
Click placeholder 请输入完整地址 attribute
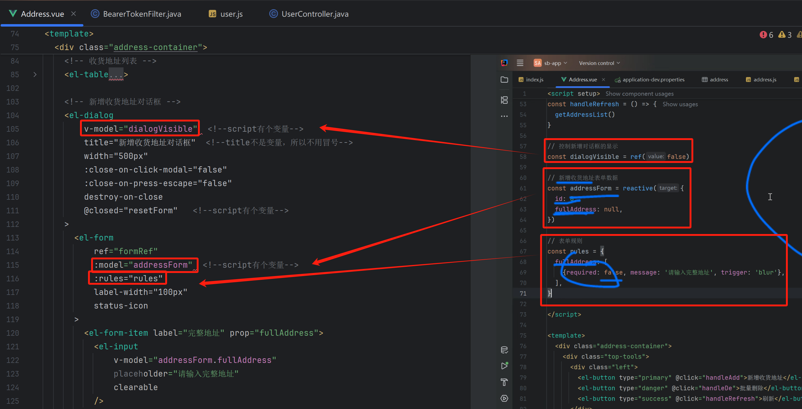click(176, 374)
